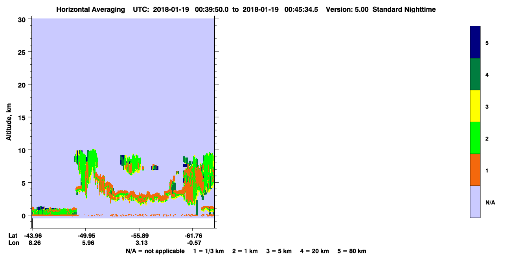Click the dark blue colorbar segment labeled 5
The image size is (511, 262).
(475, 42)
